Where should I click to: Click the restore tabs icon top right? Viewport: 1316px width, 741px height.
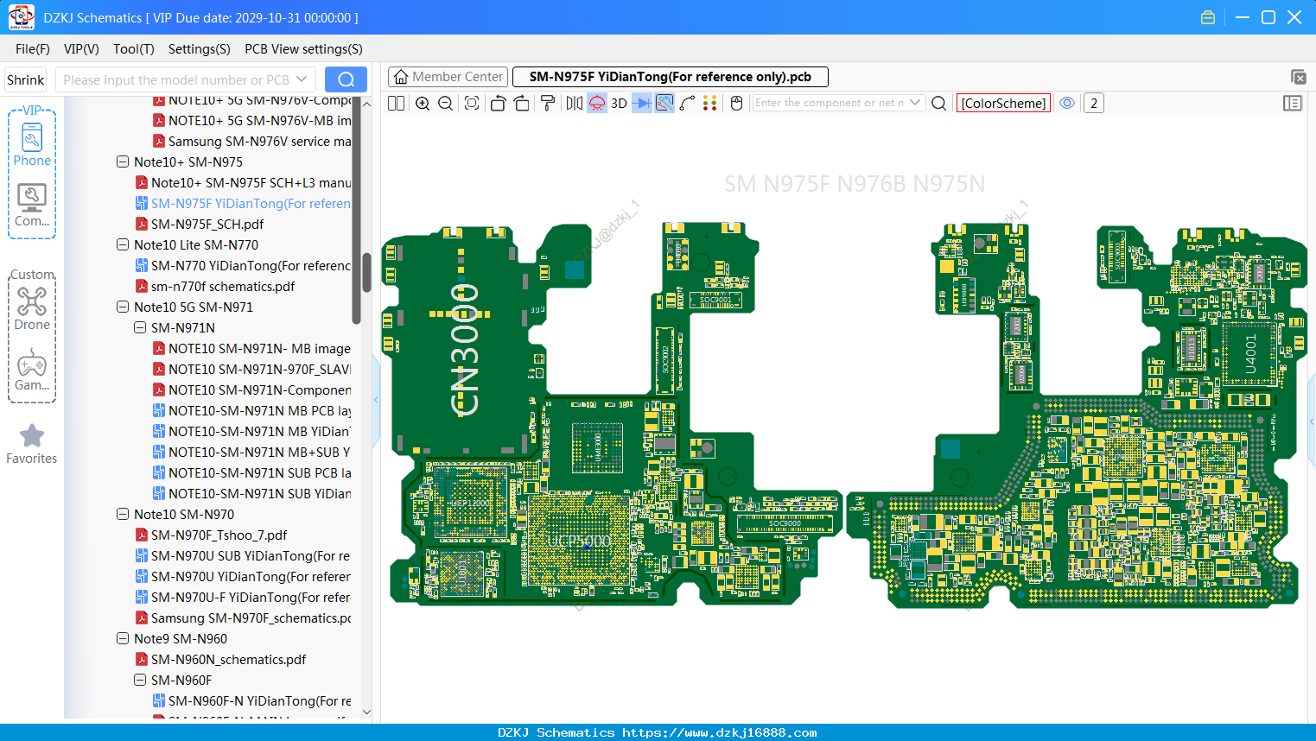(x=1298, y=77)
